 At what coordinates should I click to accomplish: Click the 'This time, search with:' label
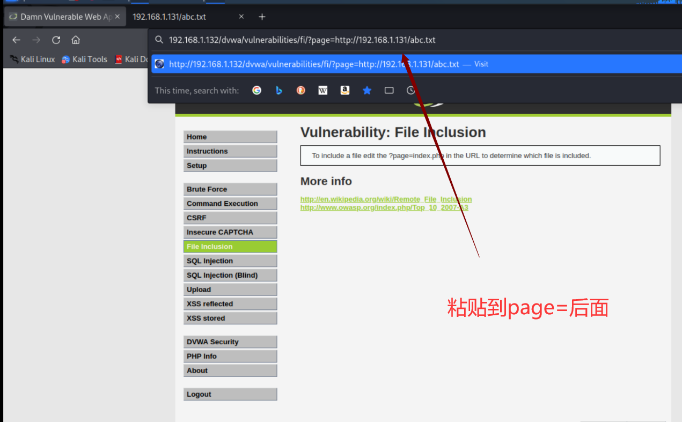coord(197,91)
